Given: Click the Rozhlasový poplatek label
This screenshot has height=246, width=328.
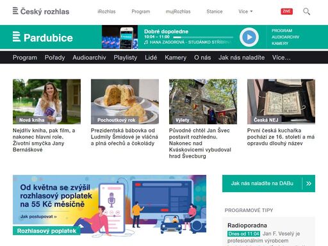Looking at the screenshot, I should pyautogui.click(x=47, y=231).
